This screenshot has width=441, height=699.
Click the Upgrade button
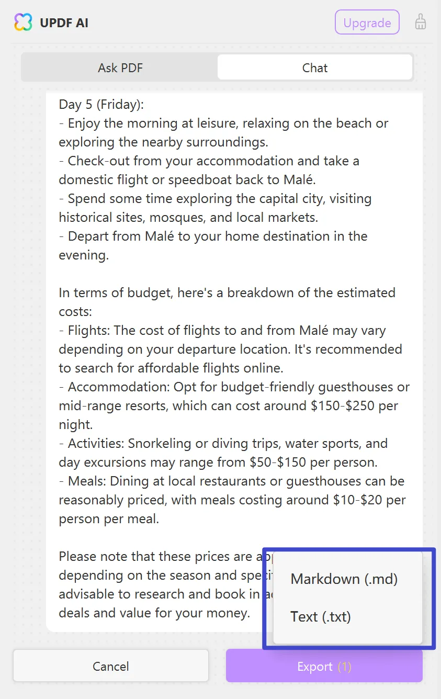[367, 22]
